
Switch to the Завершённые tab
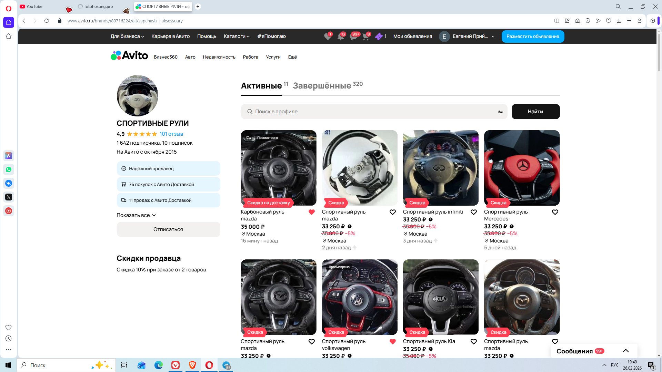322,86
